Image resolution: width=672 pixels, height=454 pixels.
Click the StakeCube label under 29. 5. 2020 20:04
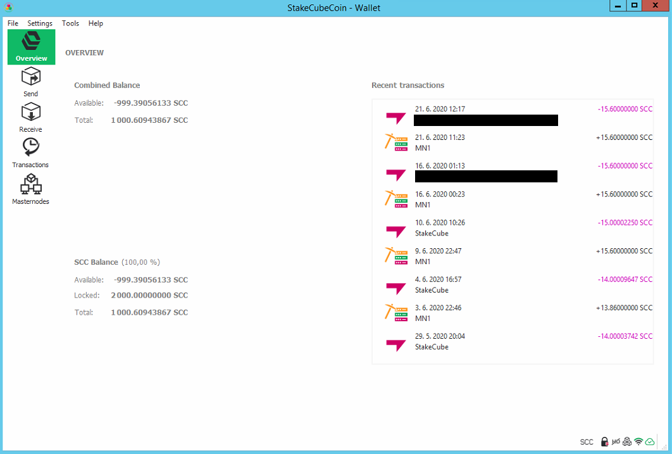click(x=432, y=347)
